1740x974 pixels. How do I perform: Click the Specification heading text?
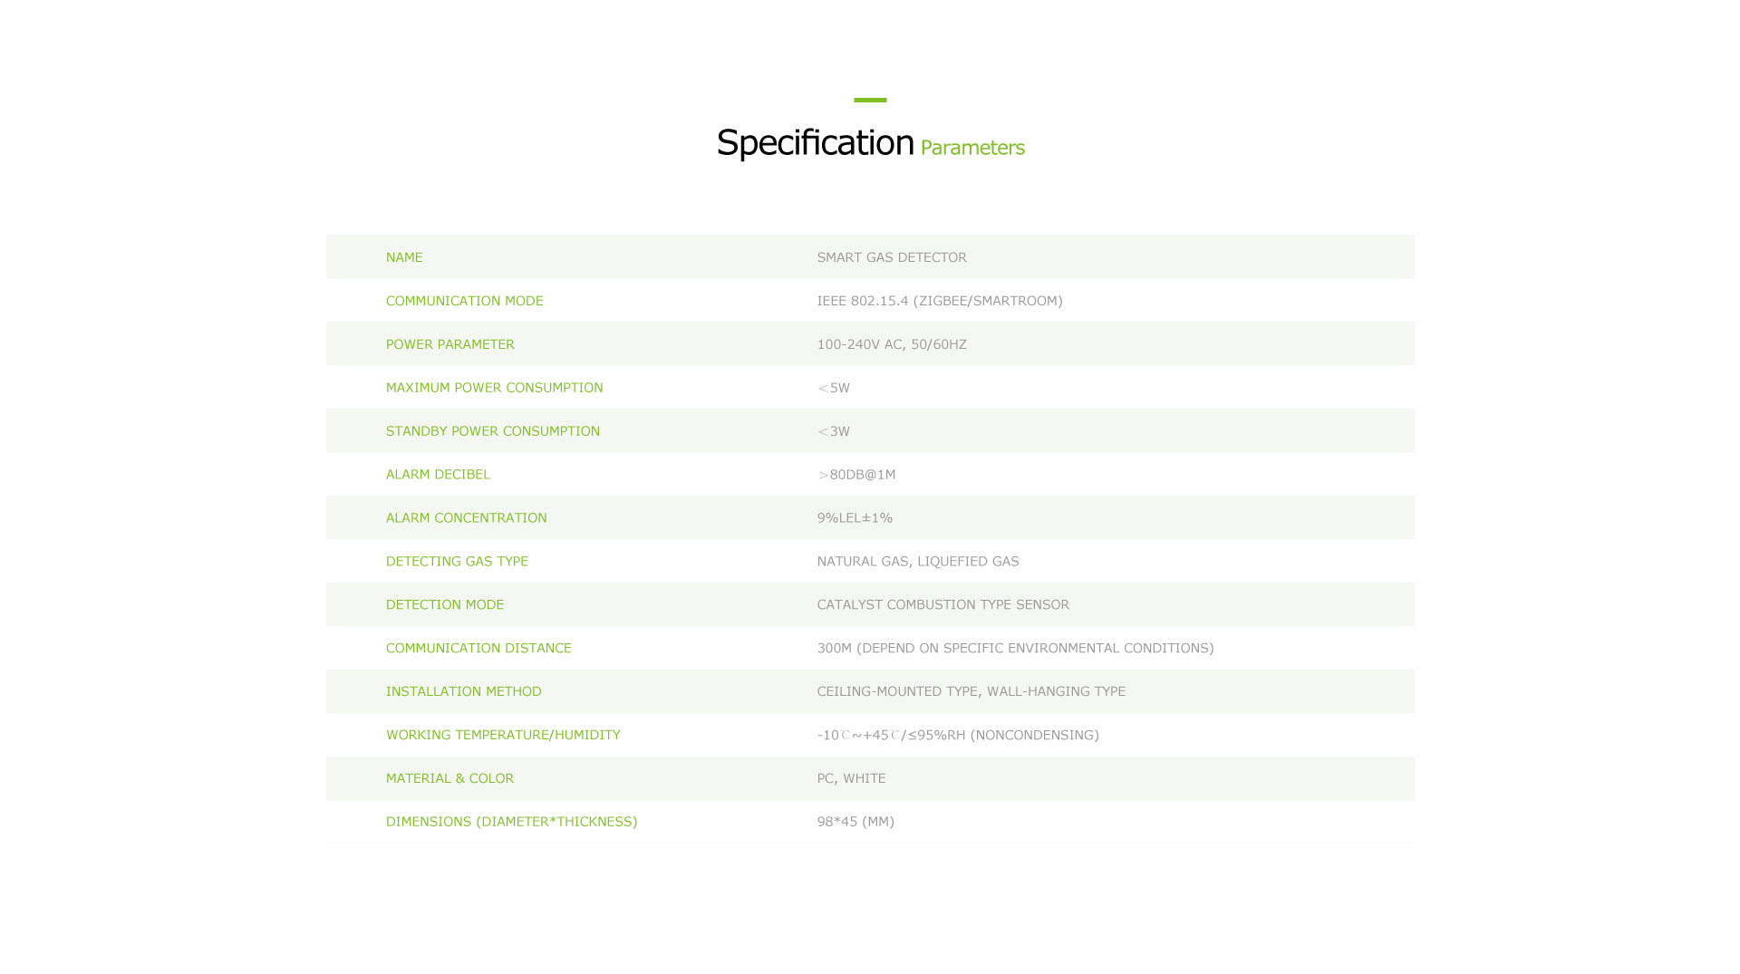[815, 143]
